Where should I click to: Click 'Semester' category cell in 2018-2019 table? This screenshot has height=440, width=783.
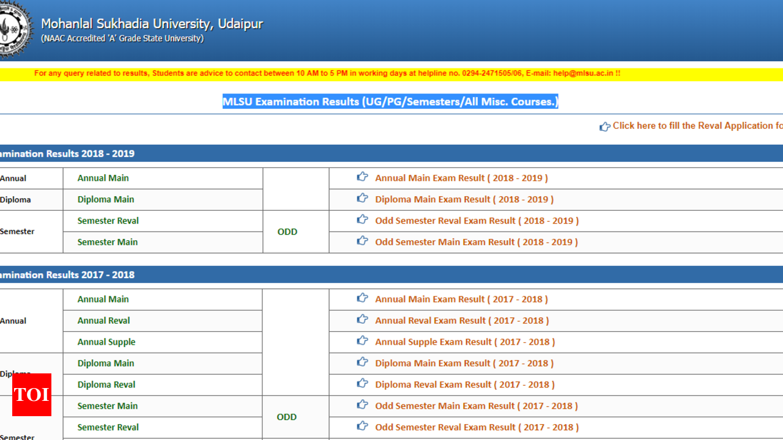(31, 232)
